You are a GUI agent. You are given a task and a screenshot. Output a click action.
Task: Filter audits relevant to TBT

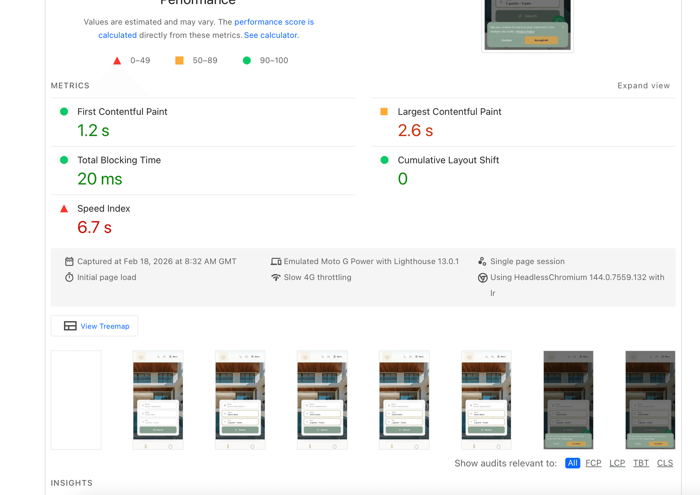tap(641, 463)
